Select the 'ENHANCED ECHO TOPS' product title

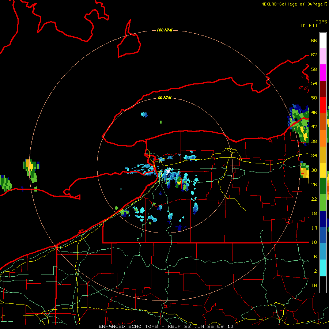coord(128,326)
